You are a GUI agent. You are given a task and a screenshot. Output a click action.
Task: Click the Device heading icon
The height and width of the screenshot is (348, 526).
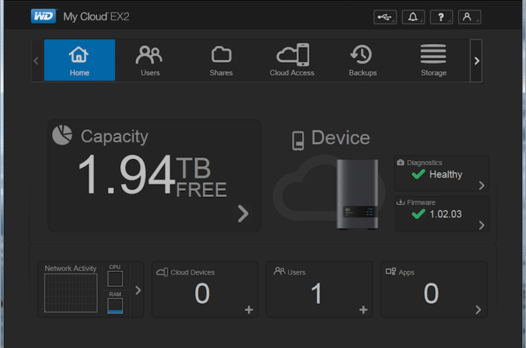point(298,140)
